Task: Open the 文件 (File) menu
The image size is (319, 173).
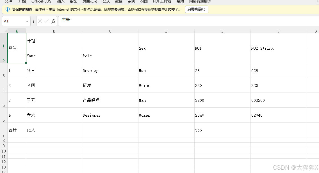Action: (x=8, y=1)
